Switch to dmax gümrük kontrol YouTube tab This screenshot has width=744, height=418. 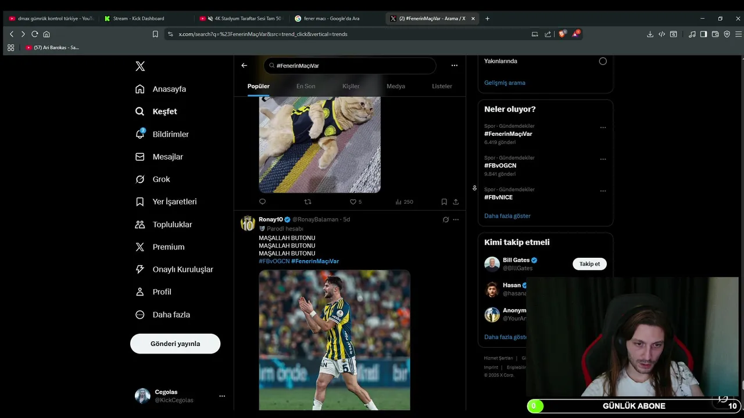pos(51,19)
